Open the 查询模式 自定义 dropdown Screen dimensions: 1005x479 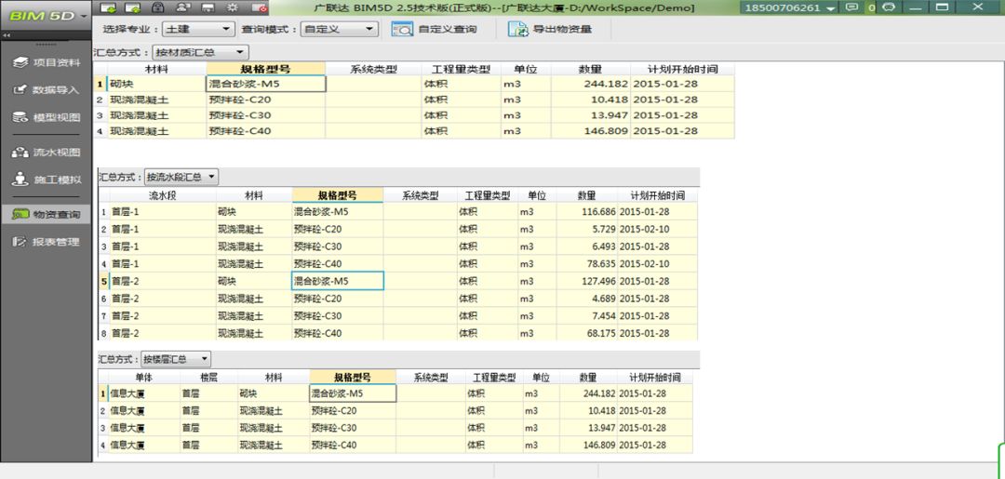[340, 29]
